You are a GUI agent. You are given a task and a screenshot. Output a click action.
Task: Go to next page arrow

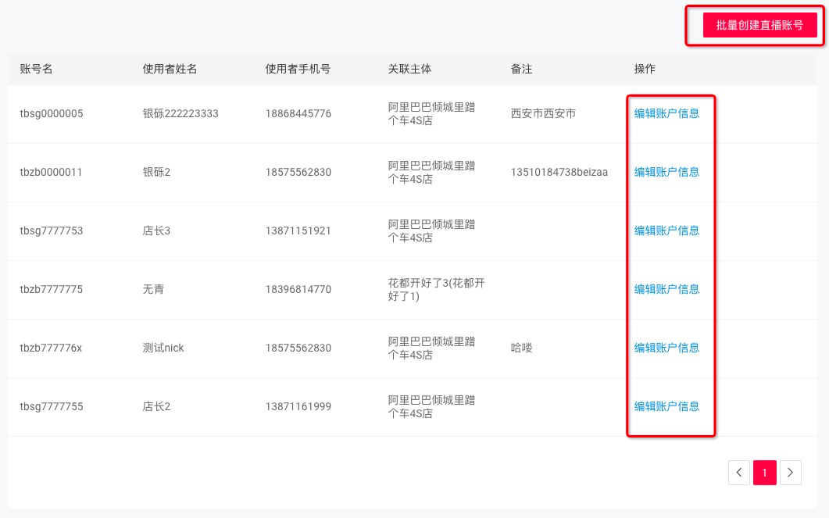pyautogui.click(x=791, y=473)
